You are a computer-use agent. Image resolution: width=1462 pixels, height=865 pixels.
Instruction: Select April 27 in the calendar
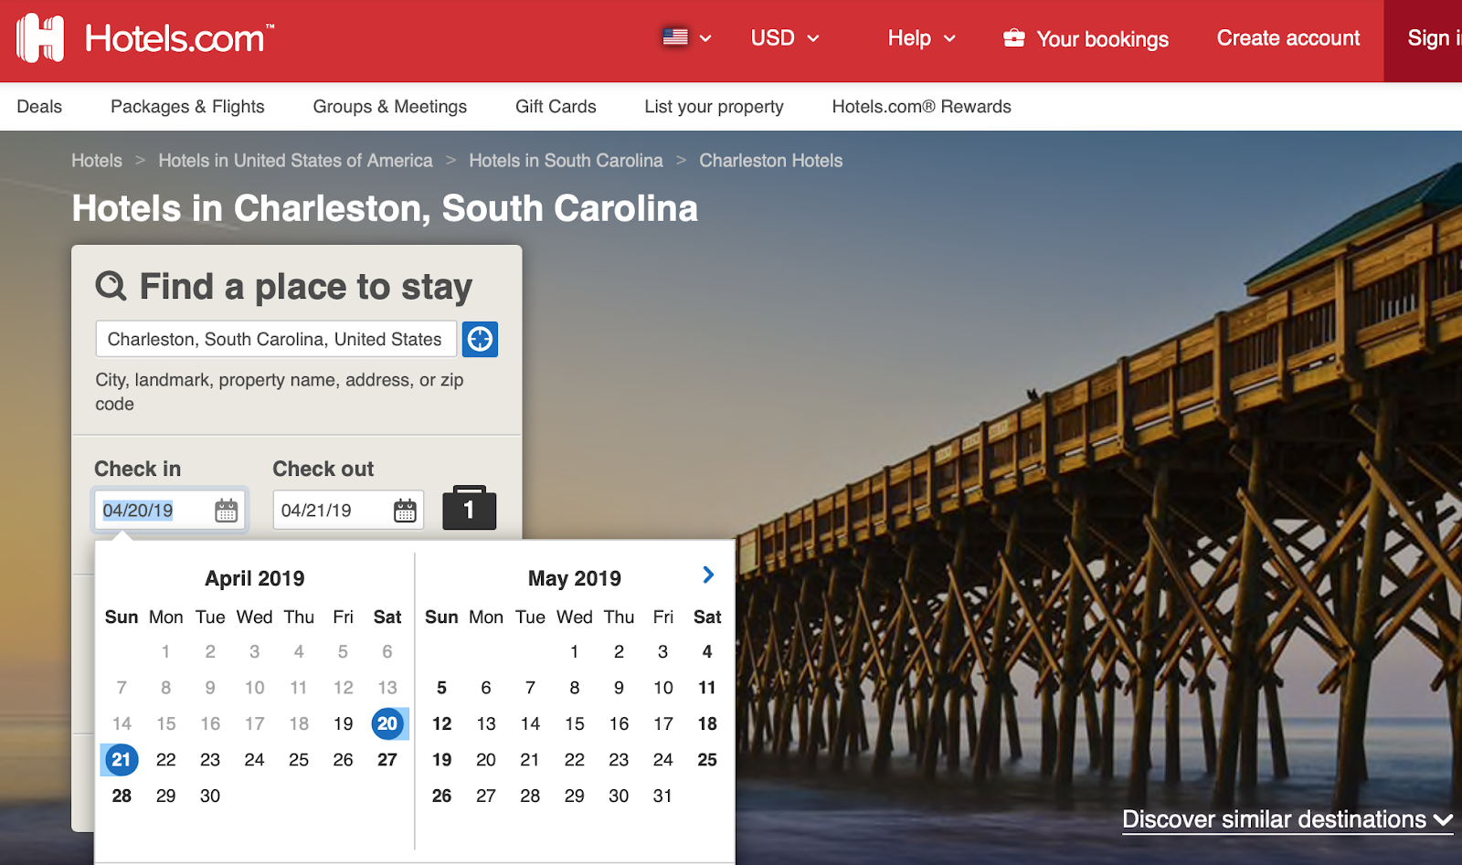(x=387, y=759)
